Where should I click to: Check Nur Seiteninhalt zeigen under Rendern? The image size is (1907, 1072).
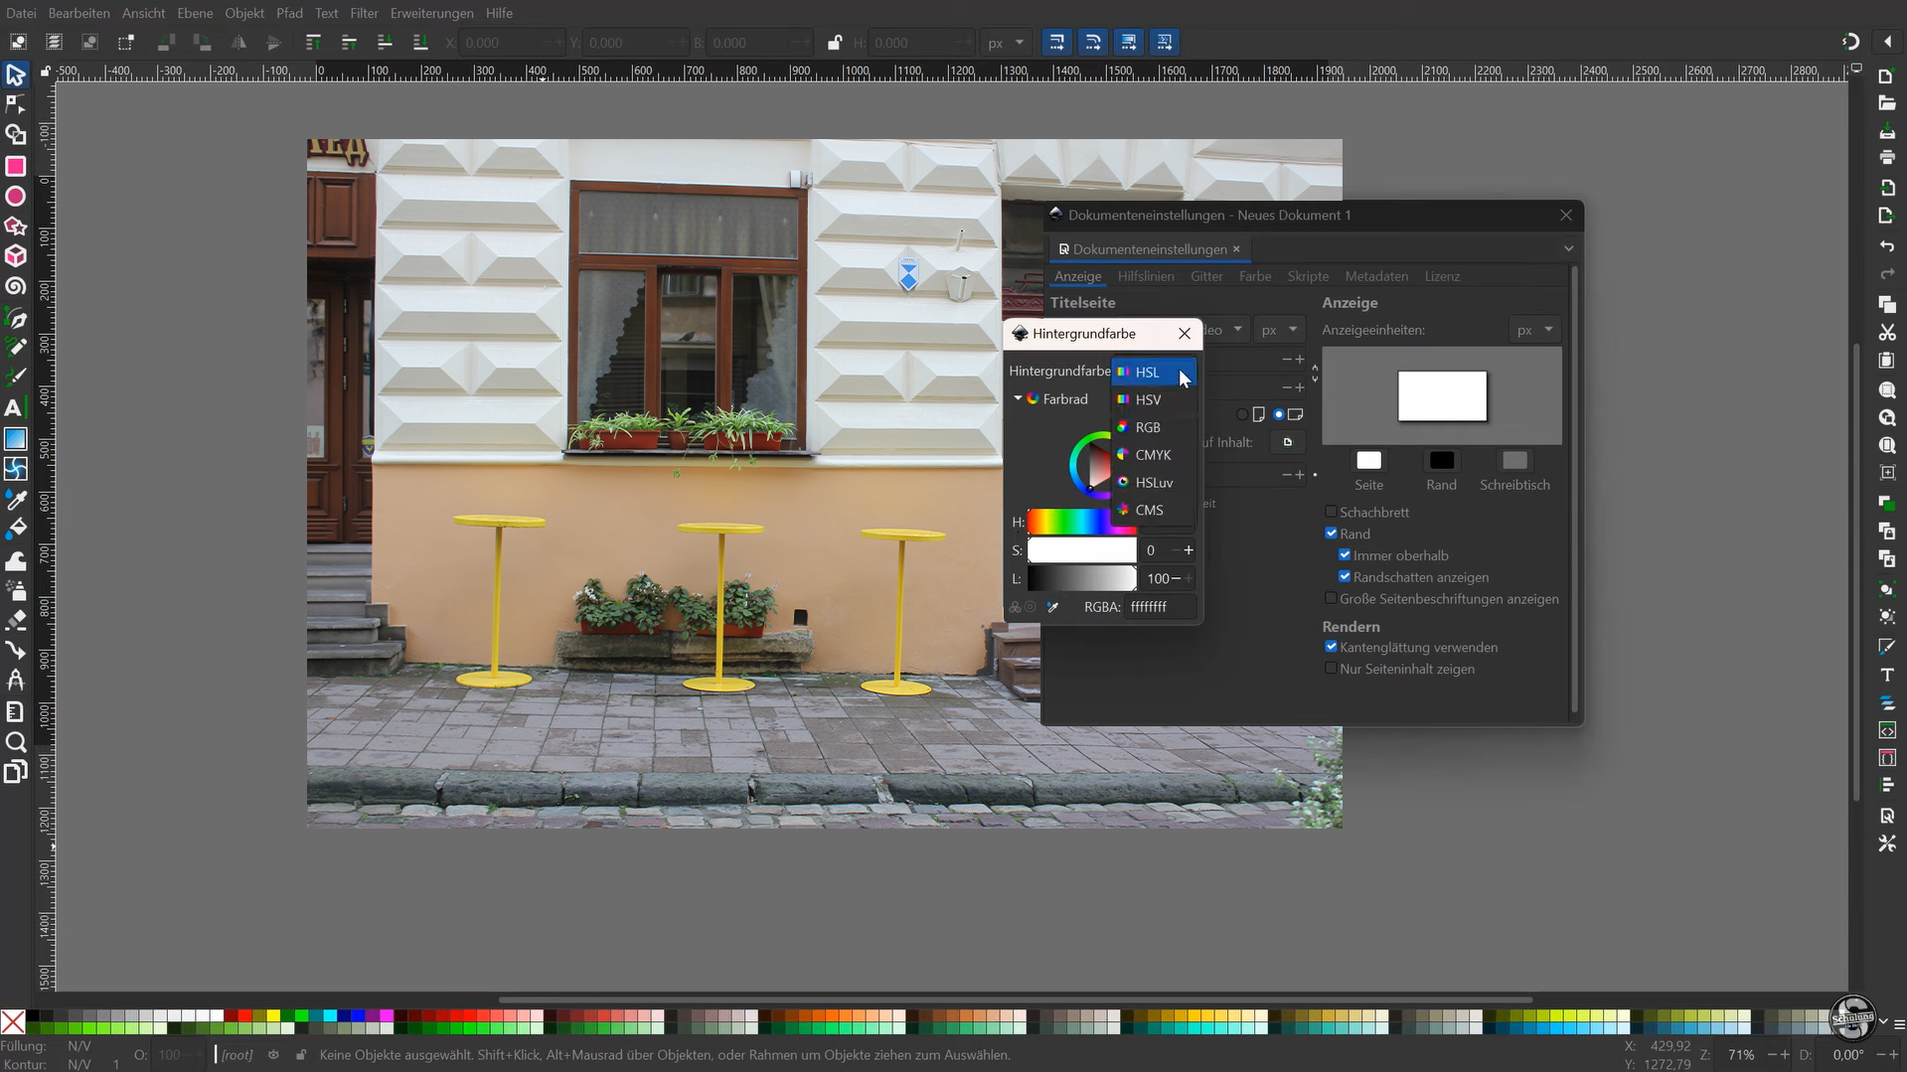tap(1331, 668)
